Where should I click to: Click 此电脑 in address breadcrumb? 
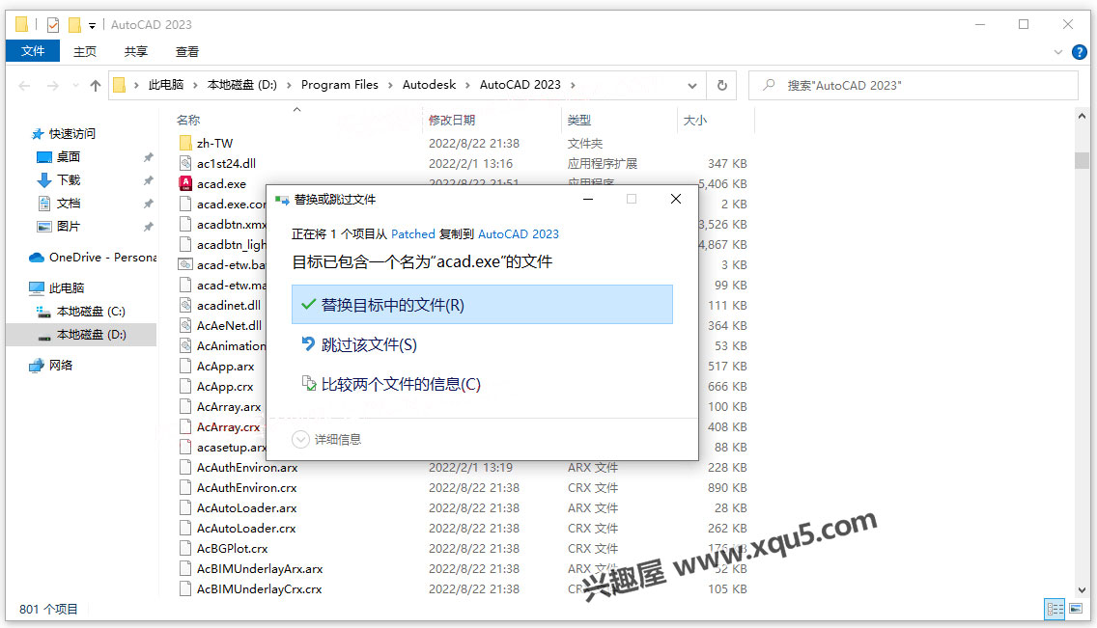click(166, 85)
